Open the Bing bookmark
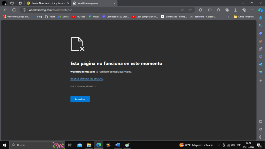Screen dimensions: 265x149 click(x=38, y=16)
